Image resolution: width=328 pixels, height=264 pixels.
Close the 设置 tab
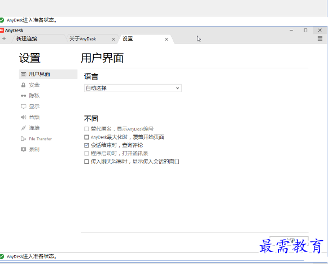click(x=167, y=39)
